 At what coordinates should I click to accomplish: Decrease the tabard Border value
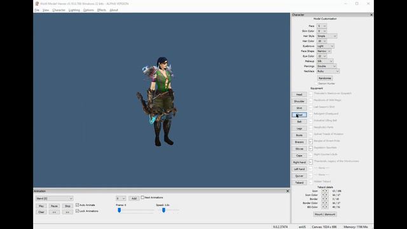coord(323,199)
